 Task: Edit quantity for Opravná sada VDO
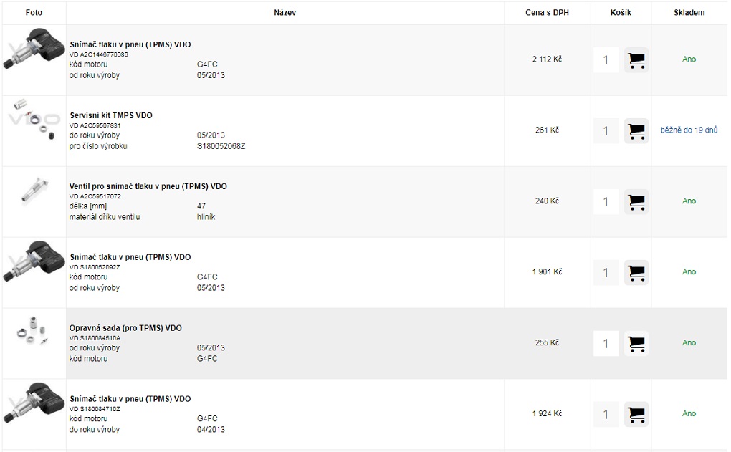click(x=606, y=343)
